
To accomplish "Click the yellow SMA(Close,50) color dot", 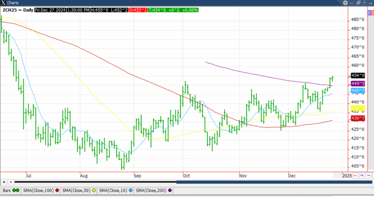I will [94, 190].
